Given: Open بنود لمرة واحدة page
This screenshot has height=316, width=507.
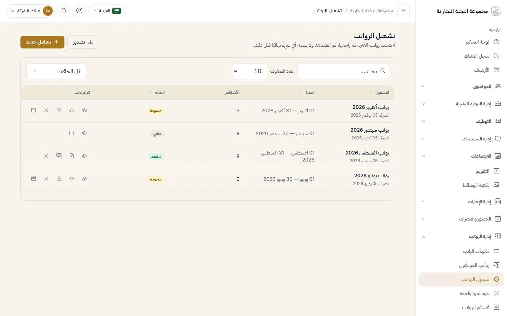Looking at the screenshot, I should (x=461, y=293).
